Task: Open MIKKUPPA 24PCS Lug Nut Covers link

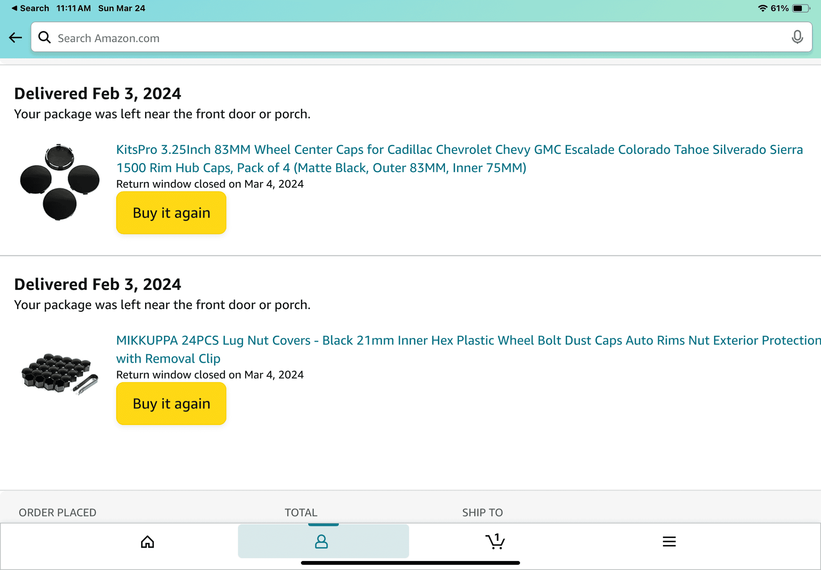Action: [468, 349]
